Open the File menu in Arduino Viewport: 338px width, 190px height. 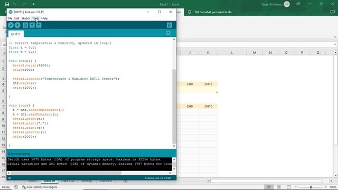[10, 18]
